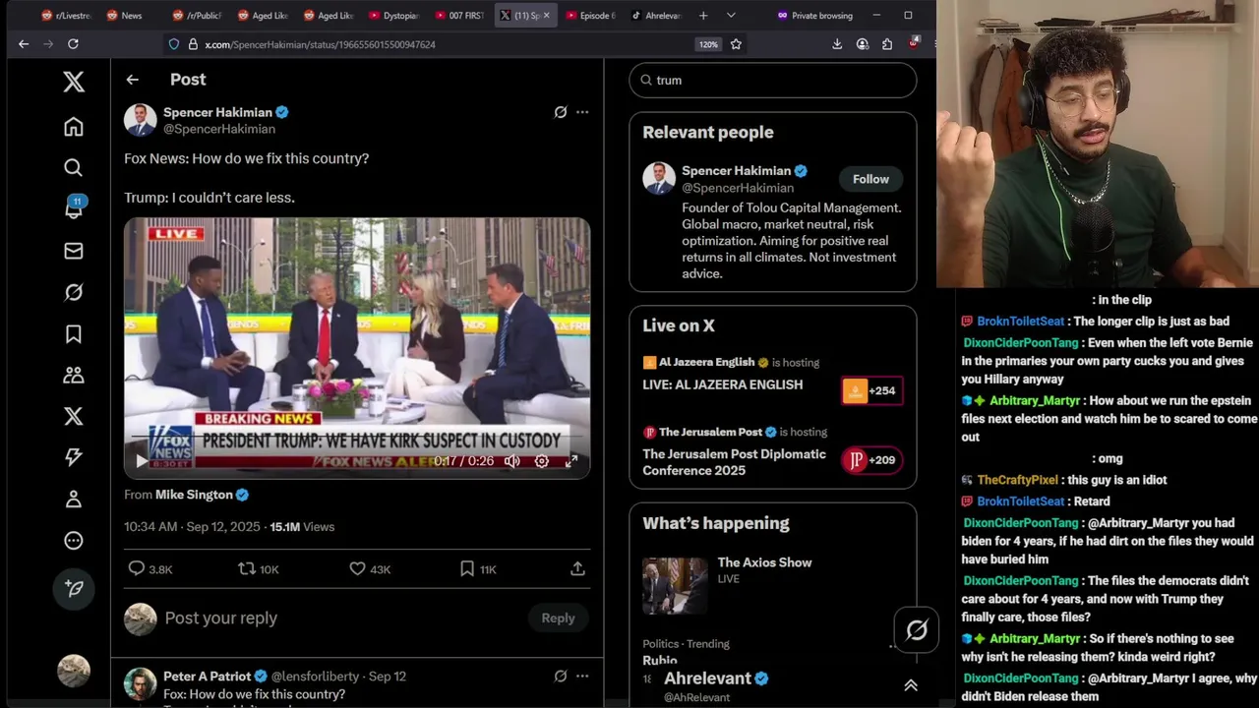Switch to Episode 6 browser tab

590,16
